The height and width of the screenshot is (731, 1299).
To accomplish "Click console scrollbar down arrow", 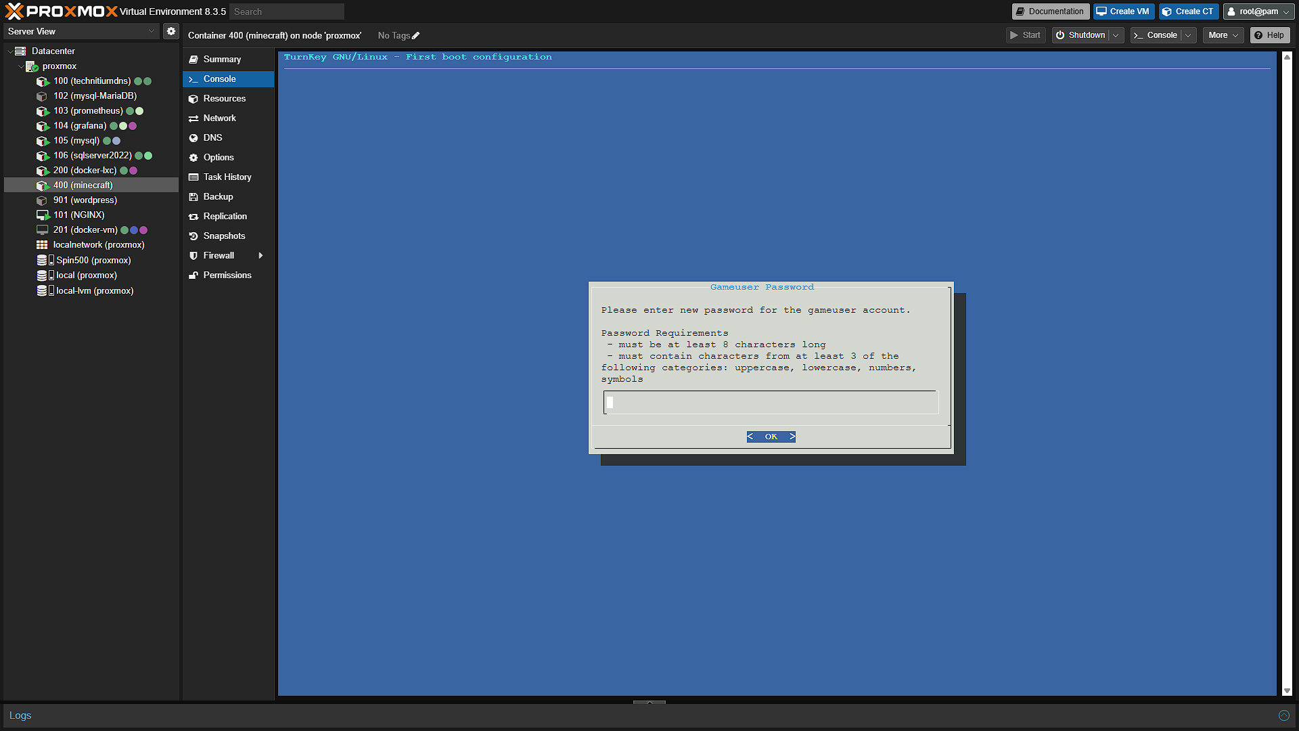I will tap(1287, 691).
